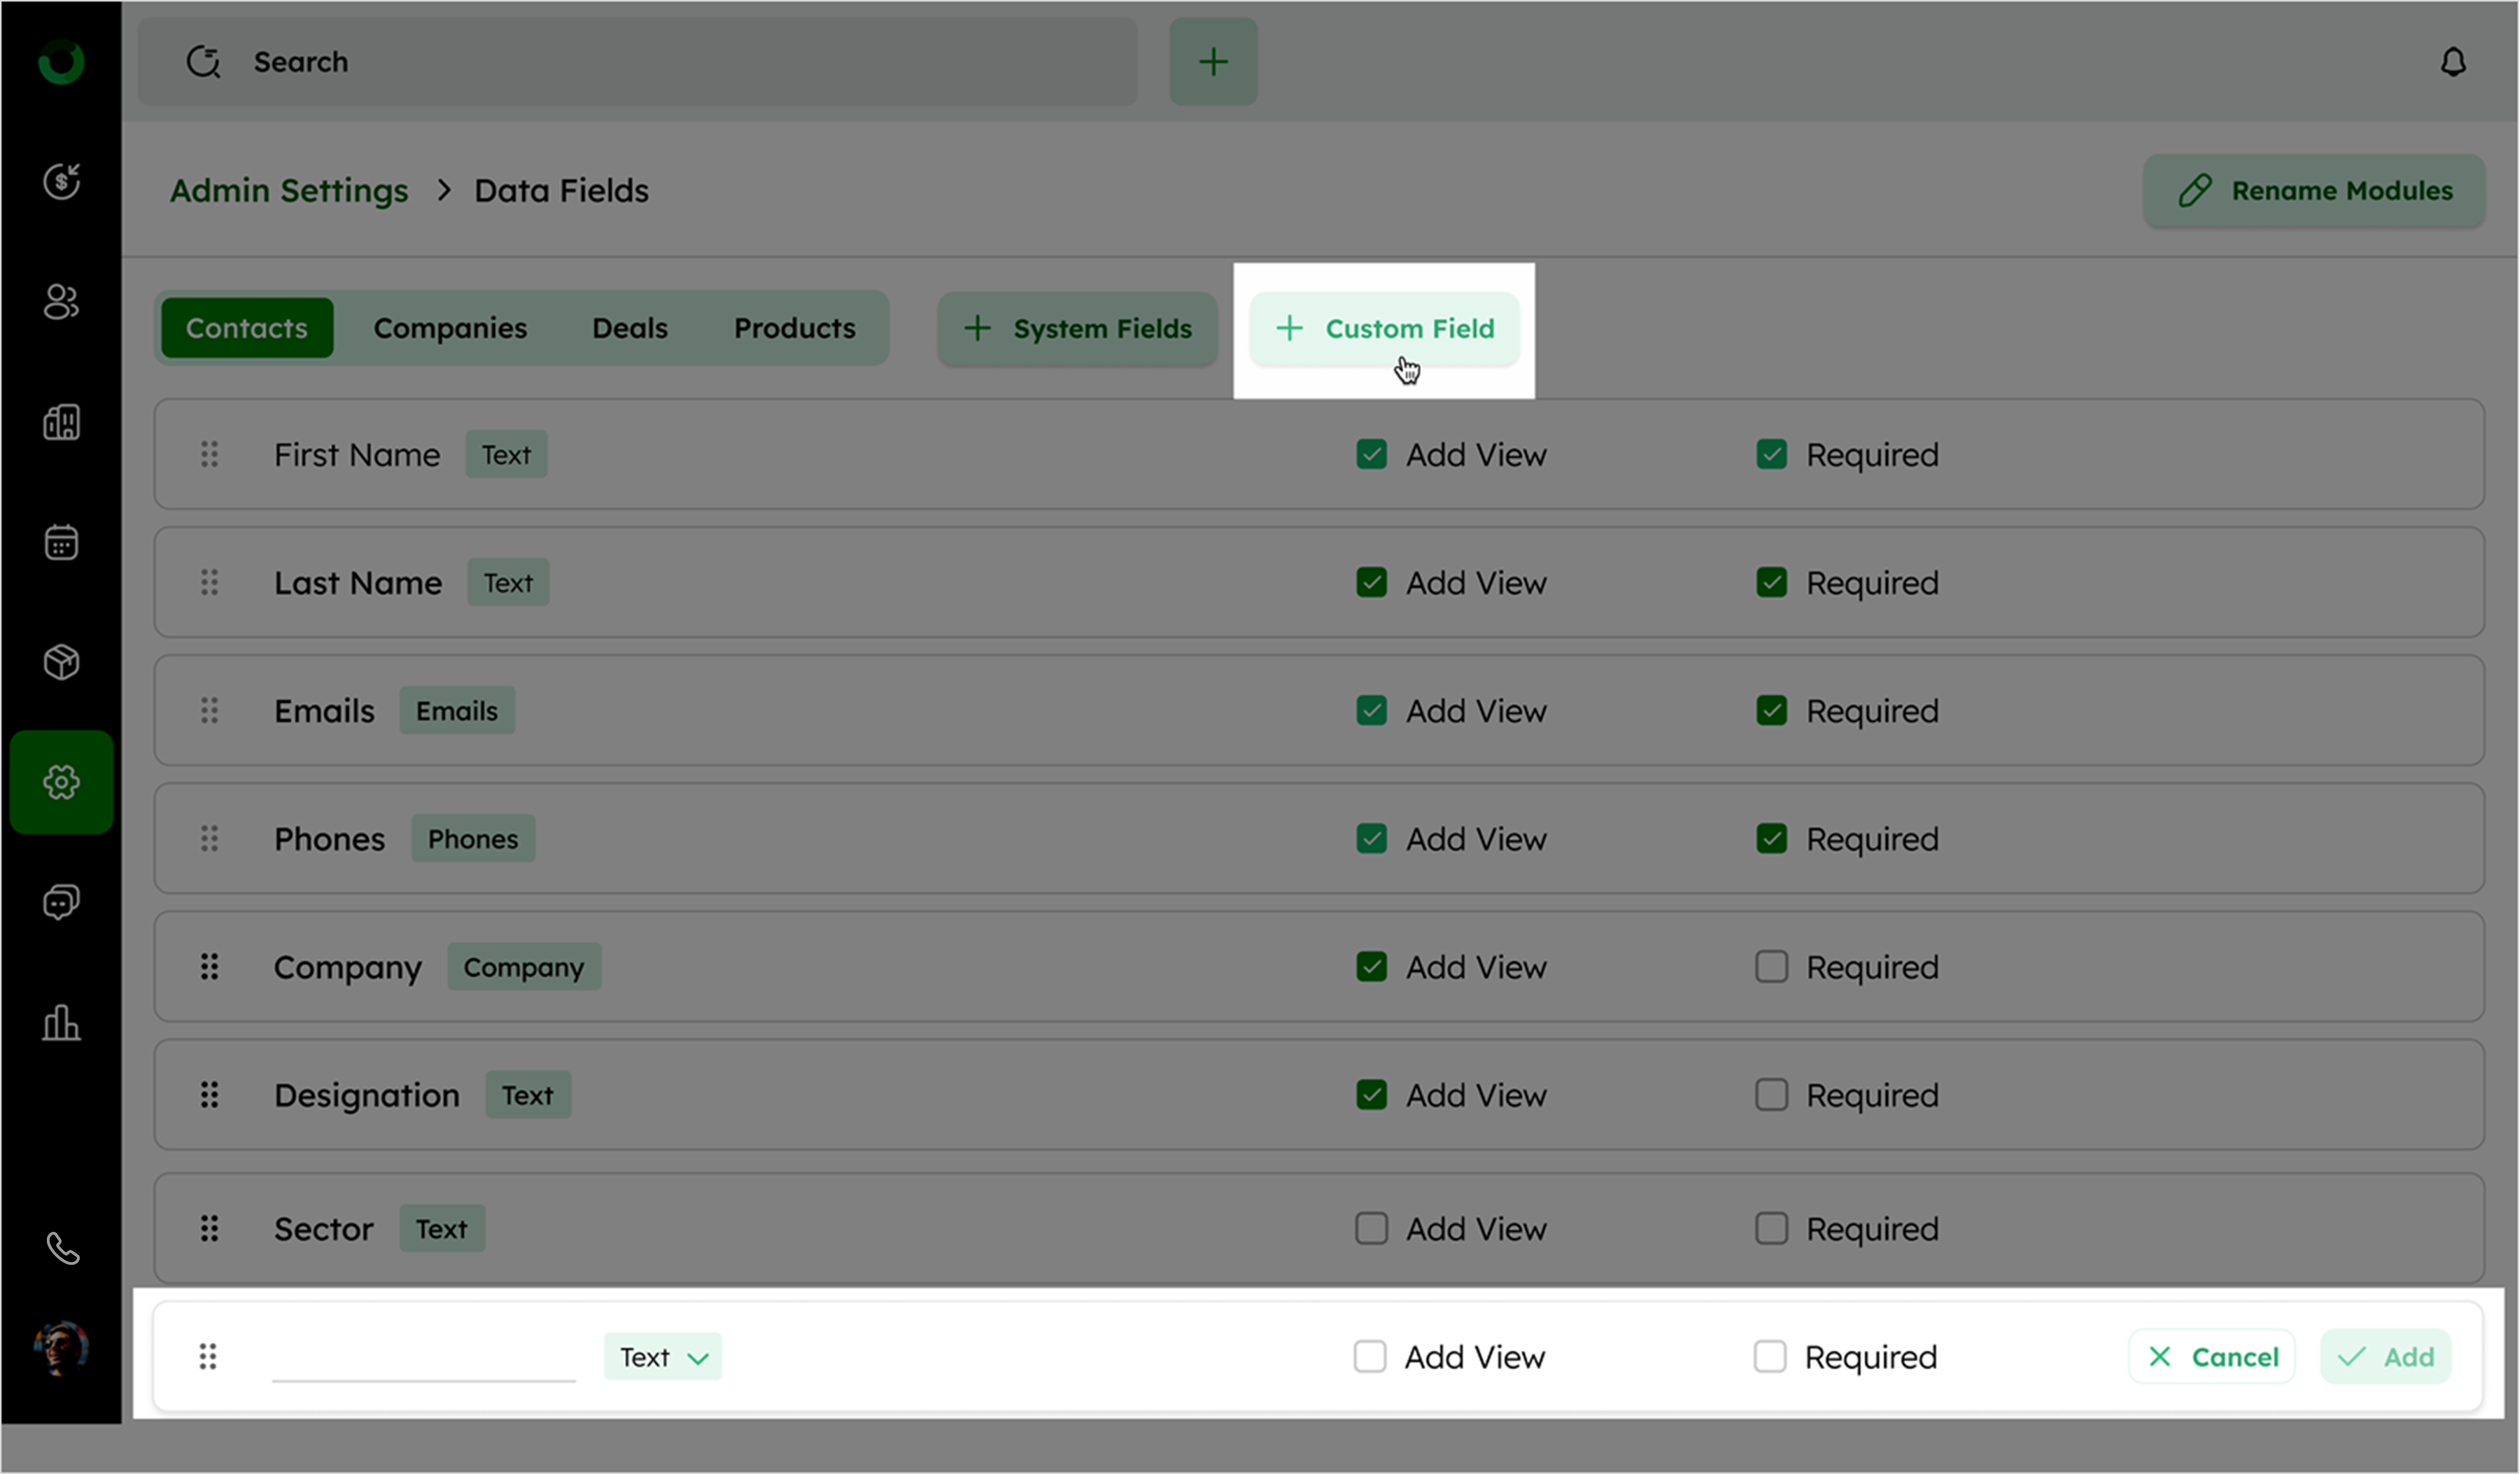
Task: Open the reports bar chart icon
Action: point(61,1022)
